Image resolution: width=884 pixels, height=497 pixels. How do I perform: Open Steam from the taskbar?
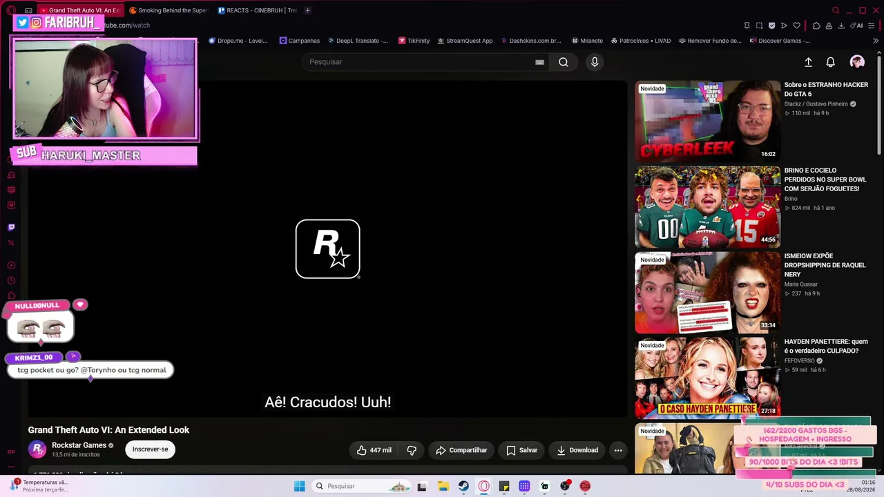[x=463, y=486]
